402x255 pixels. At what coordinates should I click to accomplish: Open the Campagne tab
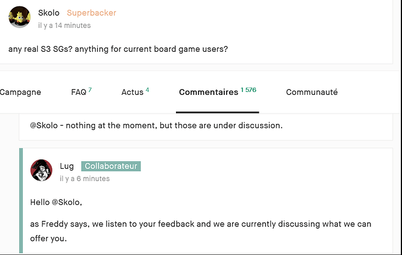tap(20, 92)
